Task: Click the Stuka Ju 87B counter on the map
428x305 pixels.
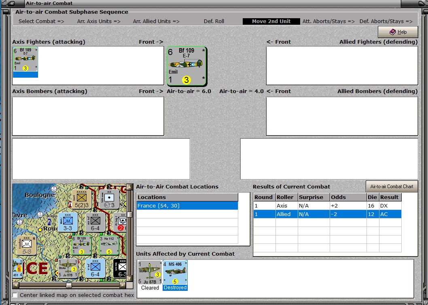Action: [x=68, y=269]
